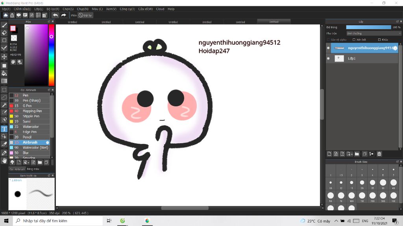Image resolution: width=403 pixels, height=226 pixels.
Task: Choose the G Pen brush
Action: tap(30, 106)
